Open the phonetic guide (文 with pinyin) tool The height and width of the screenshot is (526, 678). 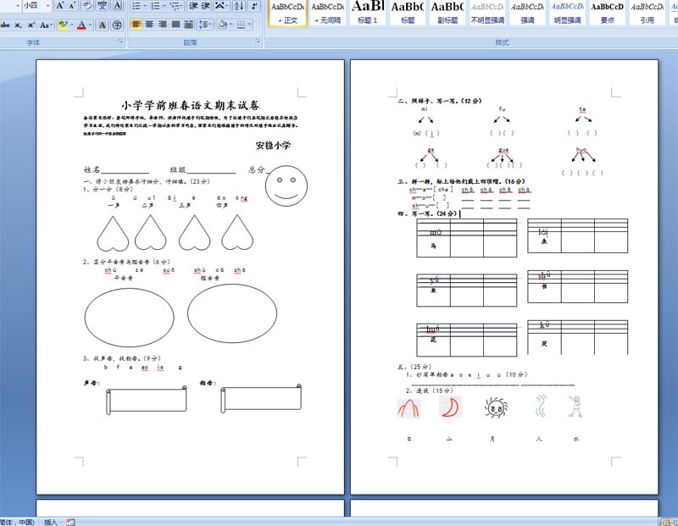point(103,6)
